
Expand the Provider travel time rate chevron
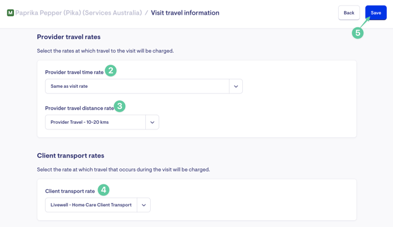(x=236, y=87)
